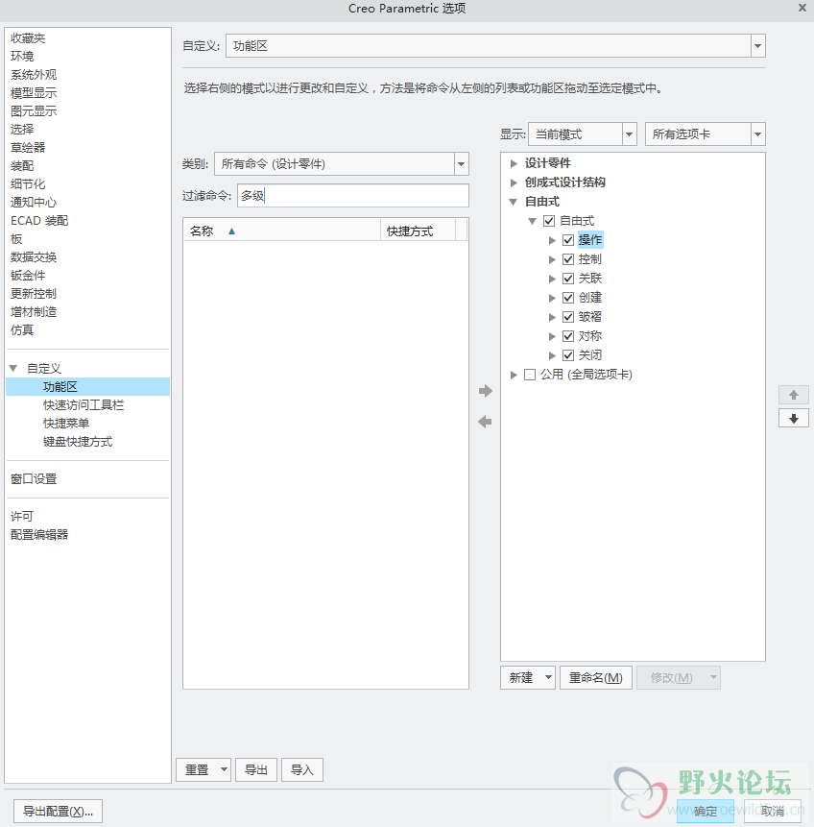Uncheck the 操作 group checkbox
Screen dimensions: 814x827
click(x=568, y=240)
